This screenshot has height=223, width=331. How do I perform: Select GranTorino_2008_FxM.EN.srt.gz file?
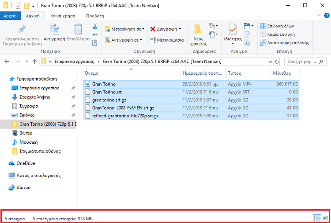[x=191, y=108]
